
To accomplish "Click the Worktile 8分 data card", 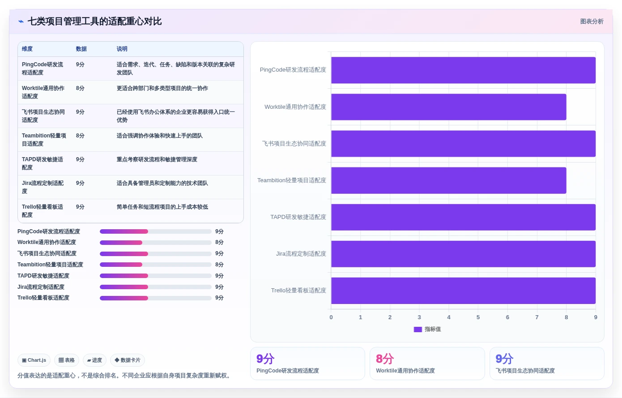I will [427, 364].
